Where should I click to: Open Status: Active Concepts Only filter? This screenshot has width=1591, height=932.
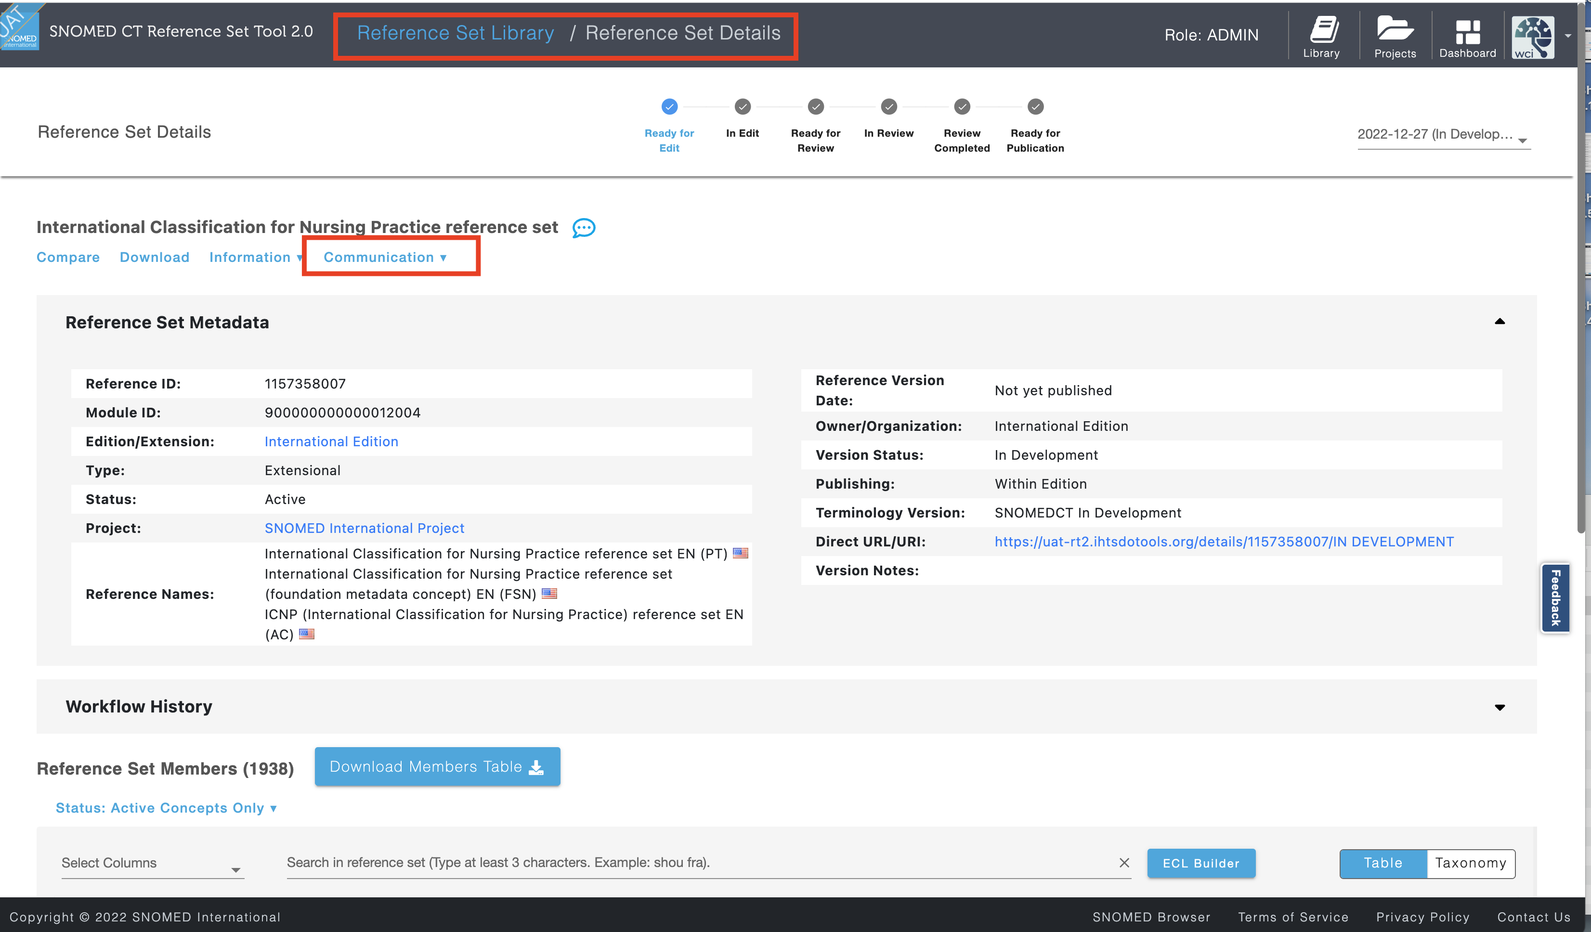click(166, 808)
